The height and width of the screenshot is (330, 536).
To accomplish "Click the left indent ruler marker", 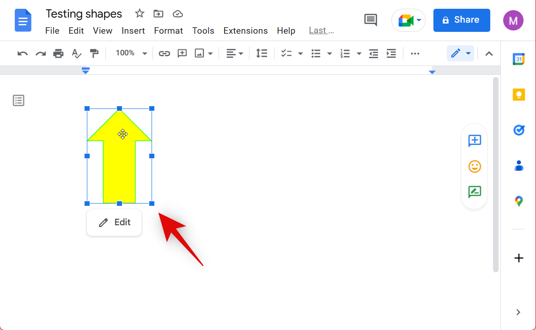I will pyautogui.click(x=86, y=71).
